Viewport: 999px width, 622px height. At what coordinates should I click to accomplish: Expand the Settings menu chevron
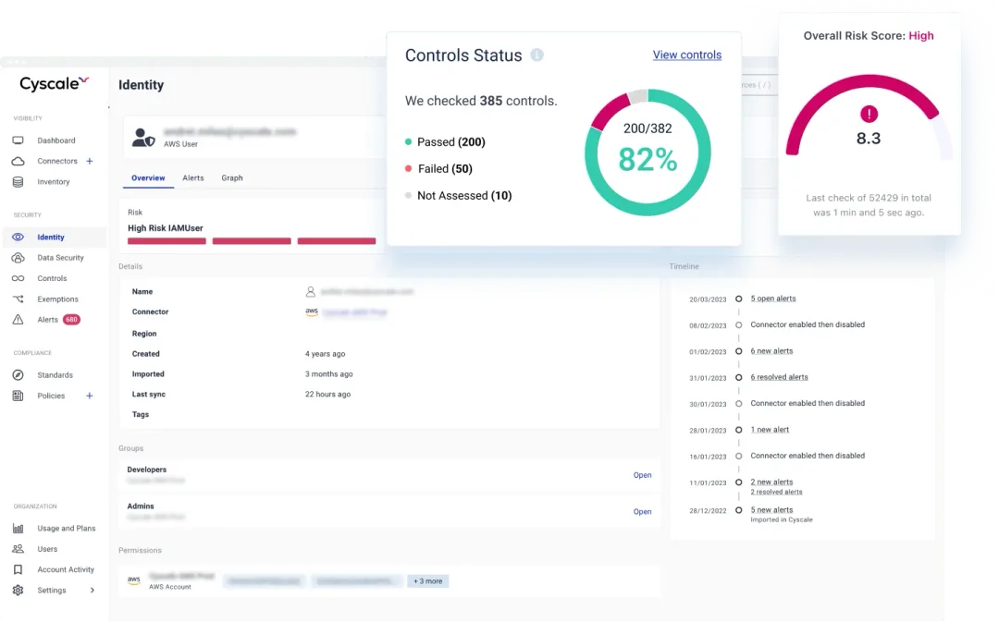pos(91,590)
